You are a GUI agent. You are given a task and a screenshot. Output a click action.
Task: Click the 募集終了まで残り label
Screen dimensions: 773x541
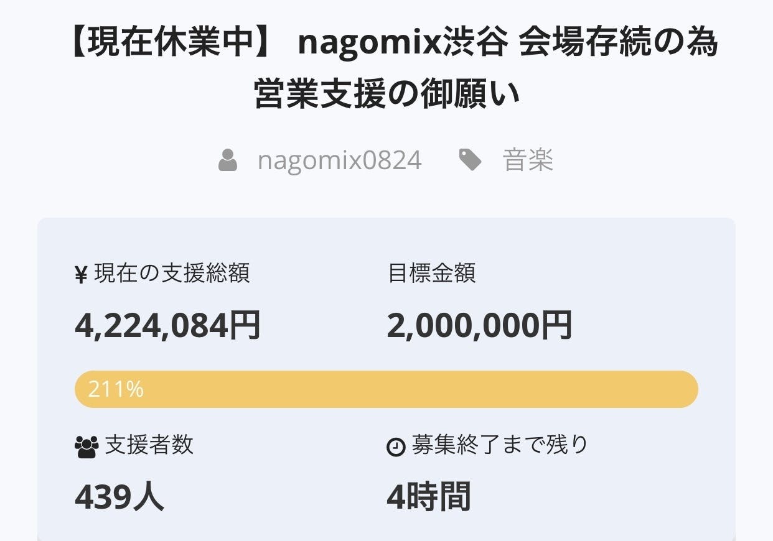pyautogui.click(x=500, y=445)
